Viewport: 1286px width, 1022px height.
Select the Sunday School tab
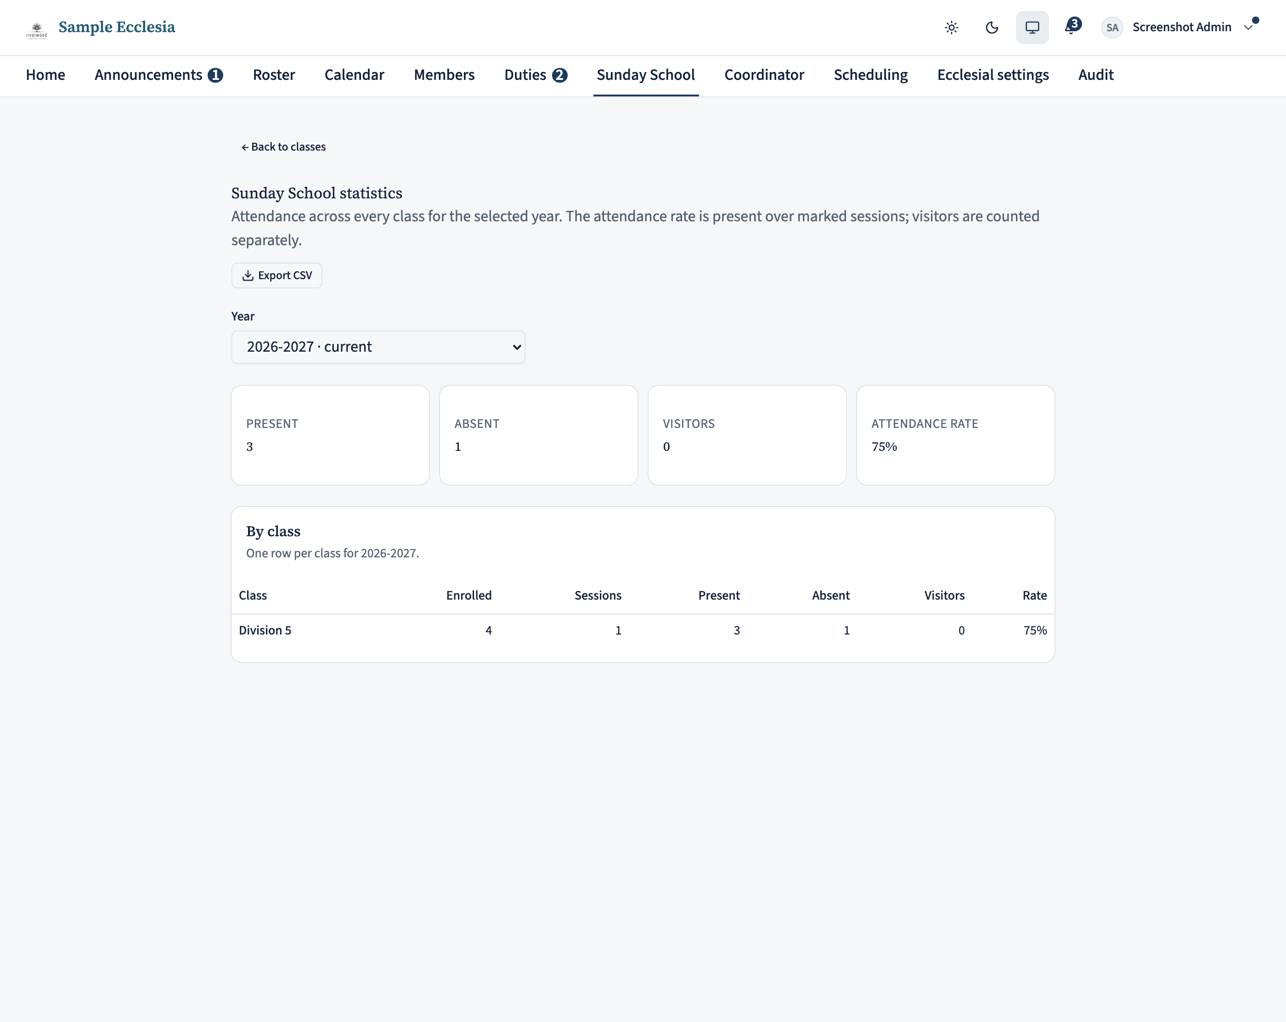tap(646, 74)
